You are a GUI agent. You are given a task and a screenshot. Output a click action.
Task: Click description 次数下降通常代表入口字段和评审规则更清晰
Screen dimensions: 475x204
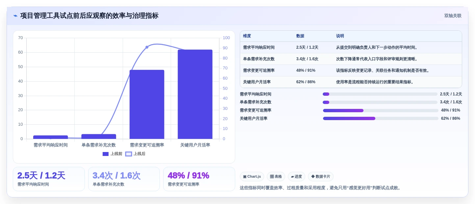[377, 59]
